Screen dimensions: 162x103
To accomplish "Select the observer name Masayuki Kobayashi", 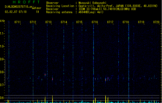I will (92, 3).
